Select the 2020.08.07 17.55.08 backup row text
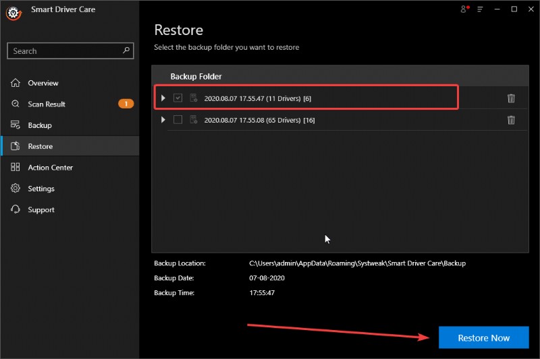 point(259,121)
